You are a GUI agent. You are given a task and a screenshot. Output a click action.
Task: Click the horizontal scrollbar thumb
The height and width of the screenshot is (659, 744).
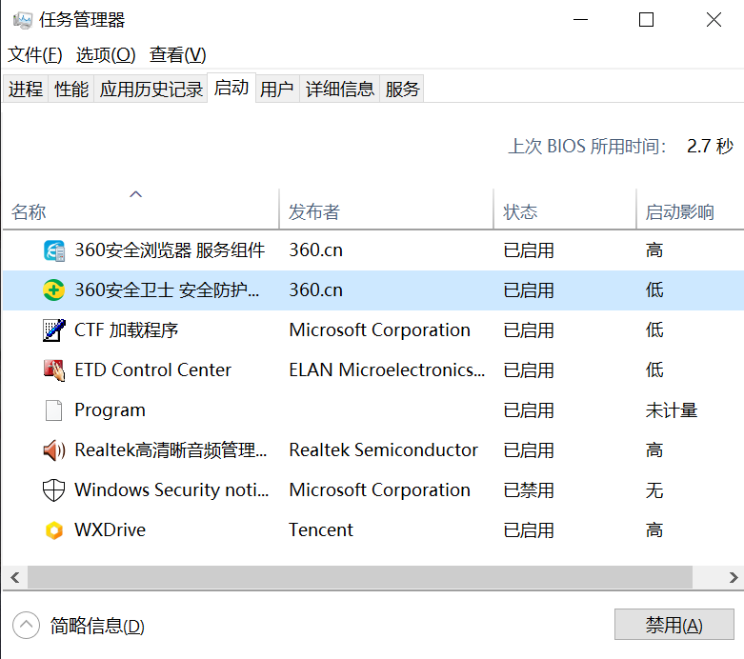coord(360,577)
